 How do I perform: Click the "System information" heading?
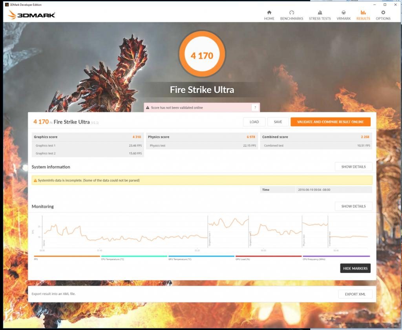tap(51, 167)
